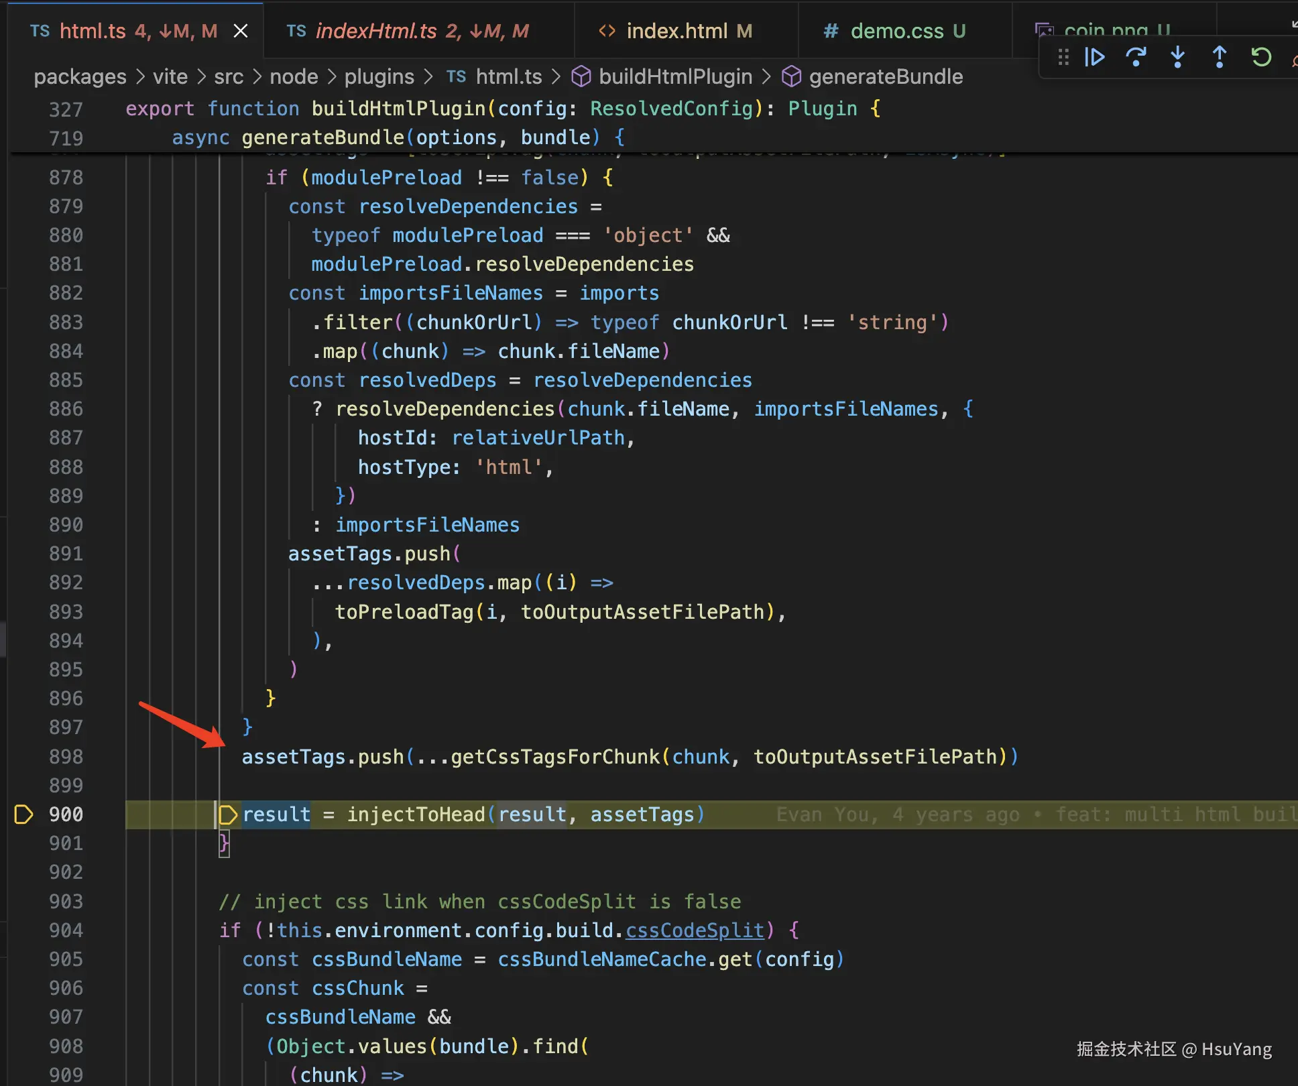This screenshot has height=1086, width=1298.
Task: Switch to the index.html tab
Action: point(676,31)
